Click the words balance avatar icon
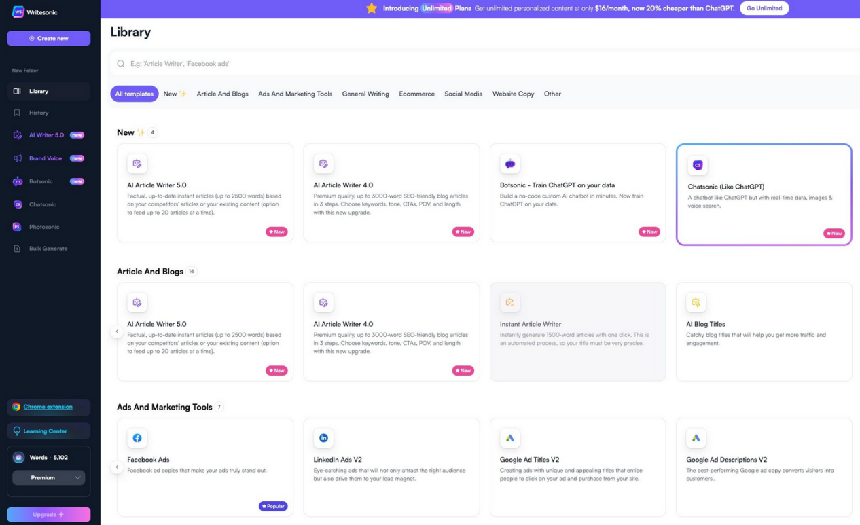The height and width of the screenshot is (525, 860). pos(19,458)
